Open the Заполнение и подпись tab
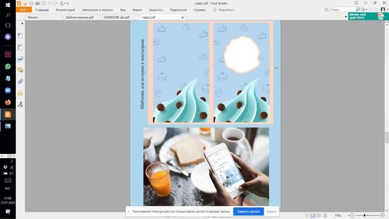The image size is (389, 219). (97, 10)
